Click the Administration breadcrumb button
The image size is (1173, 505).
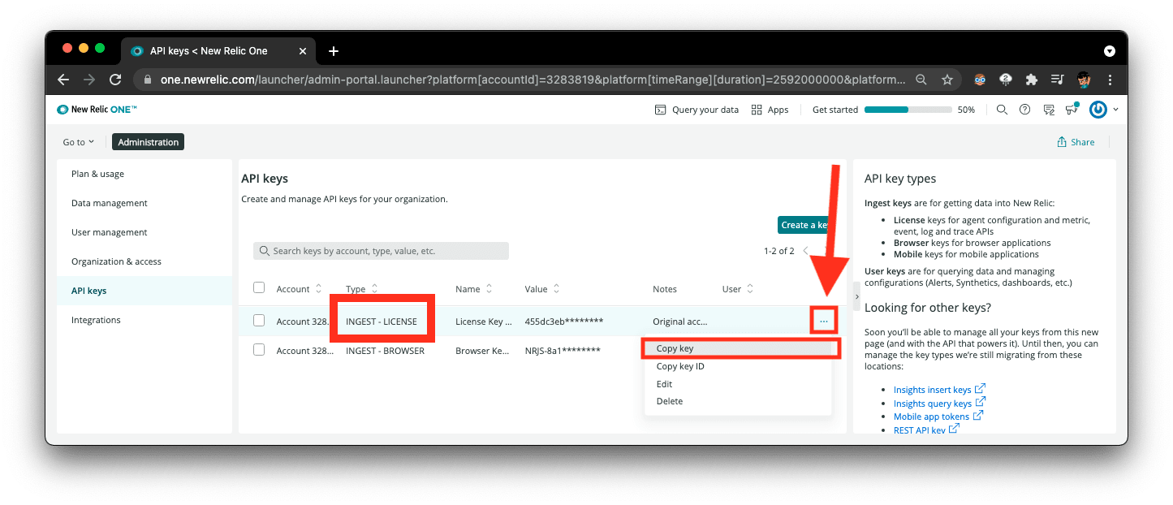(x=149, y=142)
